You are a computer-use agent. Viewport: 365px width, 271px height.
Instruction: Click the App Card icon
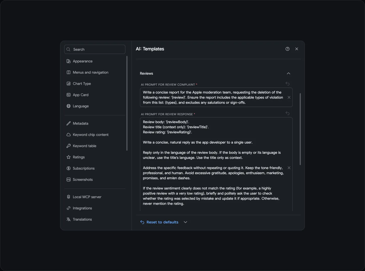68,95
